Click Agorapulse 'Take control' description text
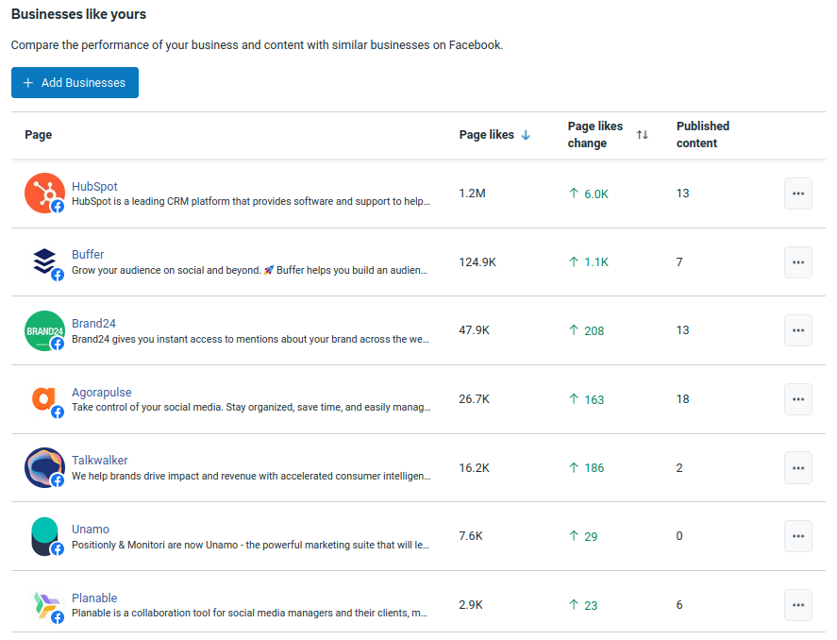Screen dimensions: 837x640 [x=251, y=407]
